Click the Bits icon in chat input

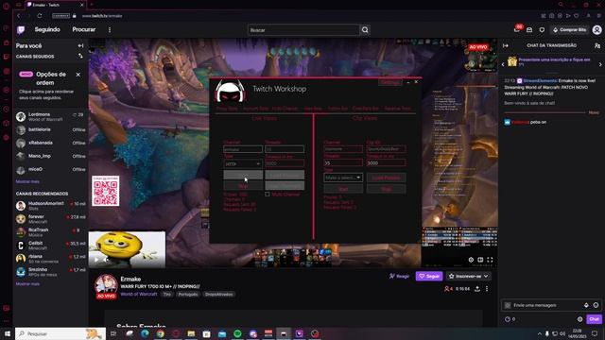[586, 305]
